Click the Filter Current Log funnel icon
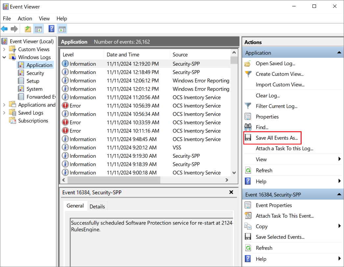This screenshot has width=344, height=267. [x=248, y=106]
